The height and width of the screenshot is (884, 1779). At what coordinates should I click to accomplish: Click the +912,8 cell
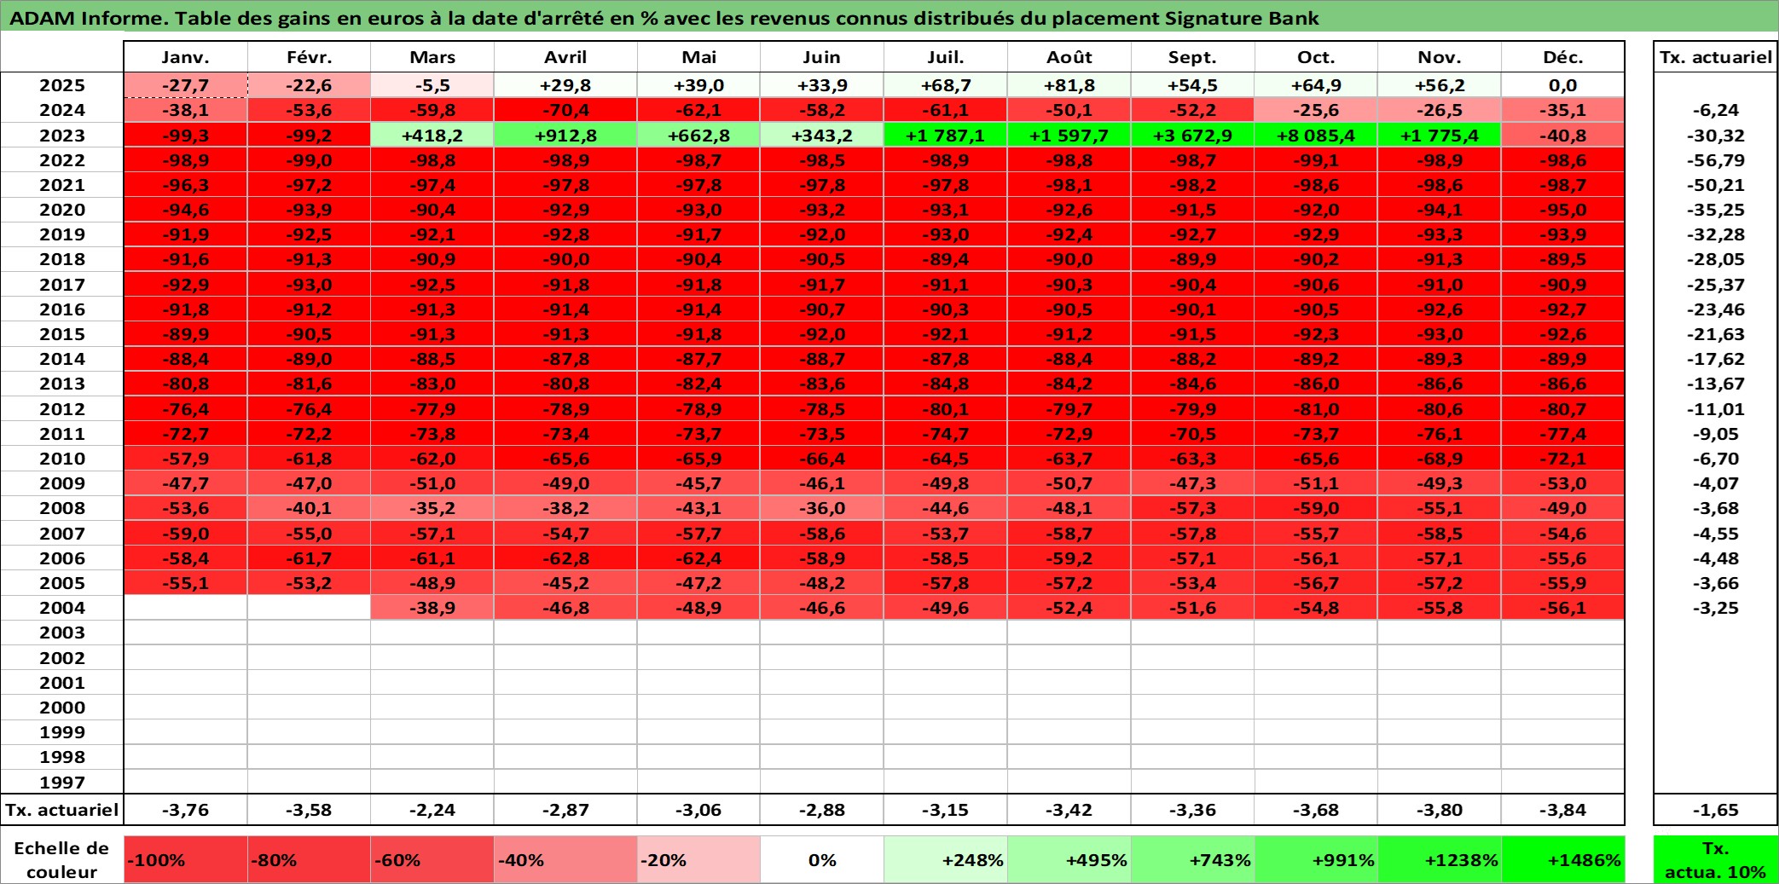coord(565,136)
